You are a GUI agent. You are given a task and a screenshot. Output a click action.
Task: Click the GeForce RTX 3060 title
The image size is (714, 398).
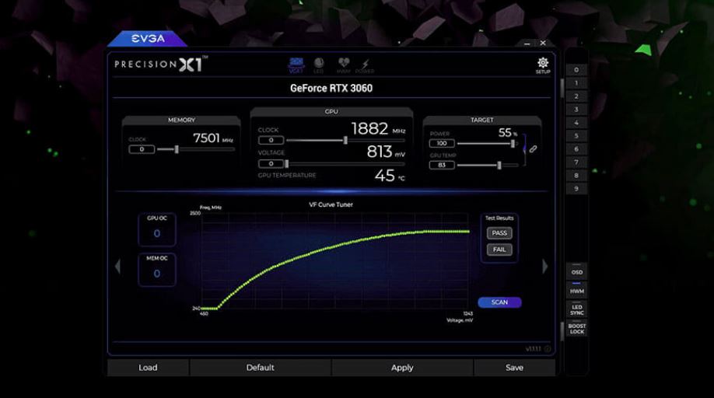(331, 89)
